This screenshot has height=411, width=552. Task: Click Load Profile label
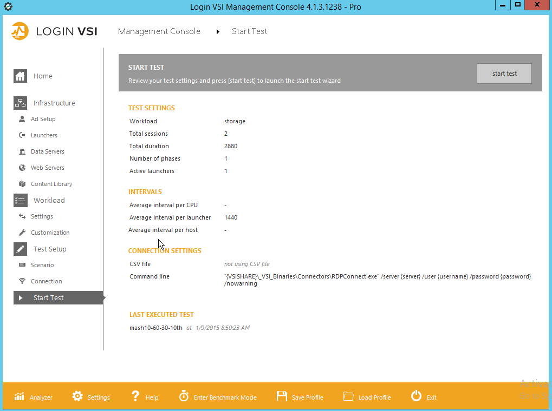click(374, 397)
